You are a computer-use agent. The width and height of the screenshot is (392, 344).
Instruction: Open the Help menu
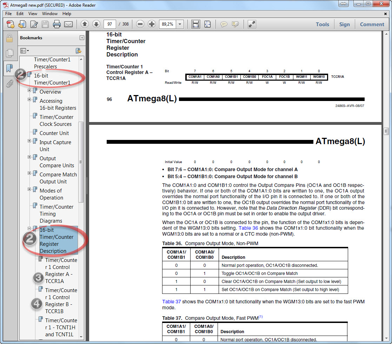click(x=67, y=13)
